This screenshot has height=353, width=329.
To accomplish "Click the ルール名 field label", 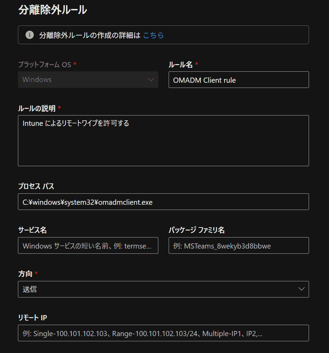I will (x=181, y=64).
